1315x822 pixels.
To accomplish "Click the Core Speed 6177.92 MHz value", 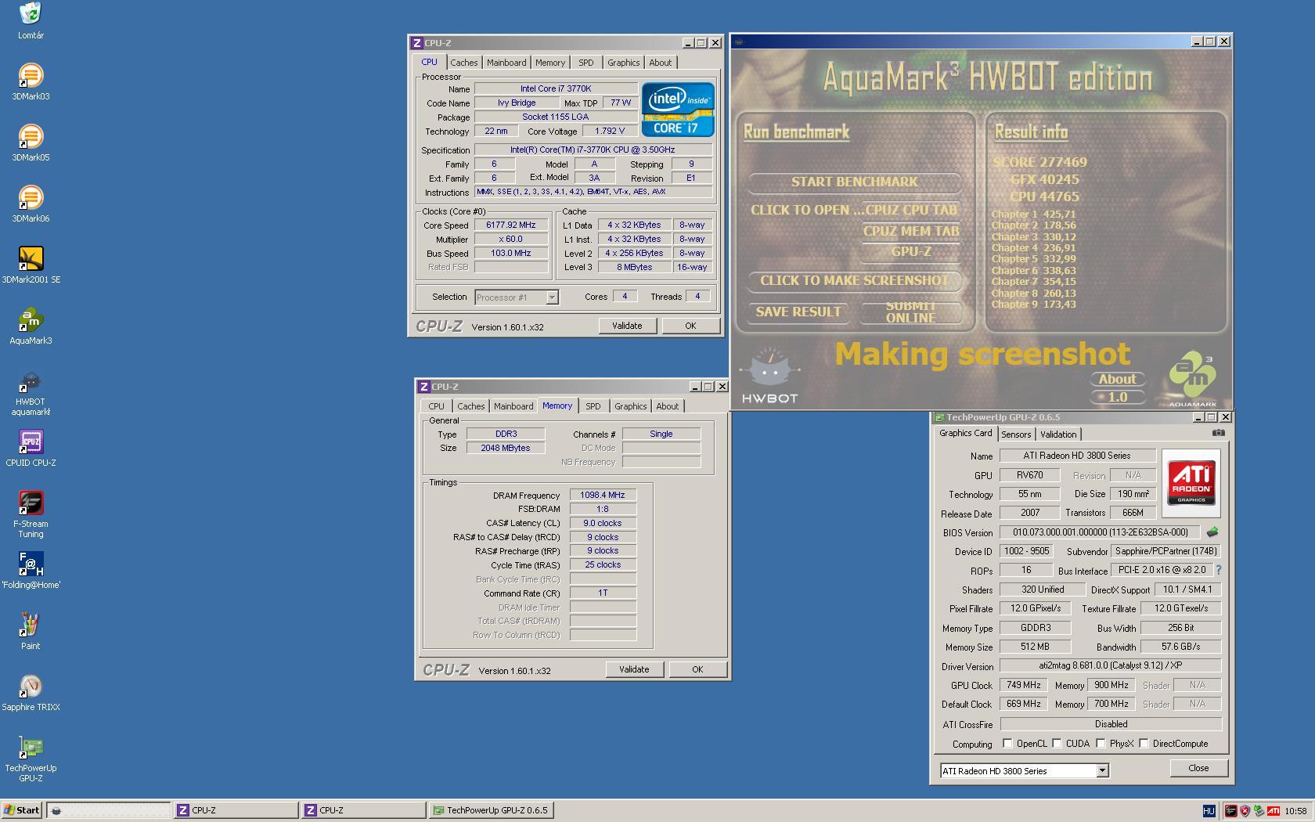I will coord(511,225).
